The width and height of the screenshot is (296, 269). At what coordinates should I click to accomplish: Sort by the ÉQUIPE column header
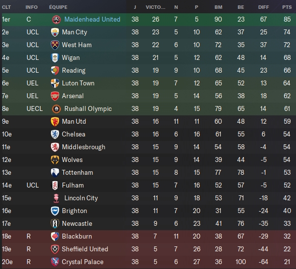coord(58,7)
